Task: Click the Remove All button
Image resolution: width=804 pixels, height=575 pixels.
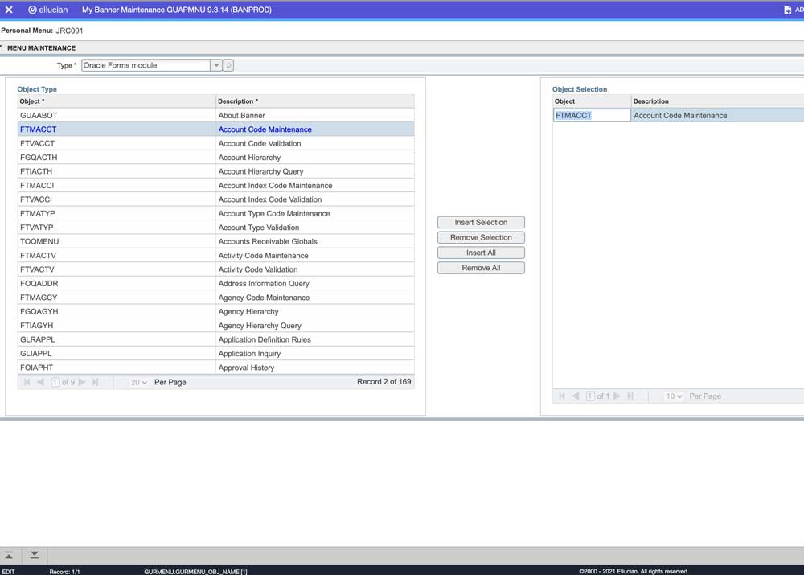Action: click(481, 267)
